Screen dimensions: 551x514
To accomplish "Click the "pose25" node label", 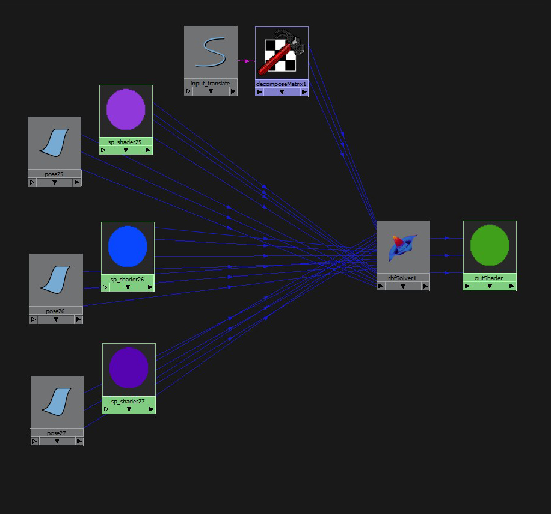I will click(x=54, y=174).
